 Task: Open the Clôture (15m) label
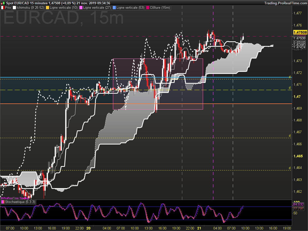point(160,8)
